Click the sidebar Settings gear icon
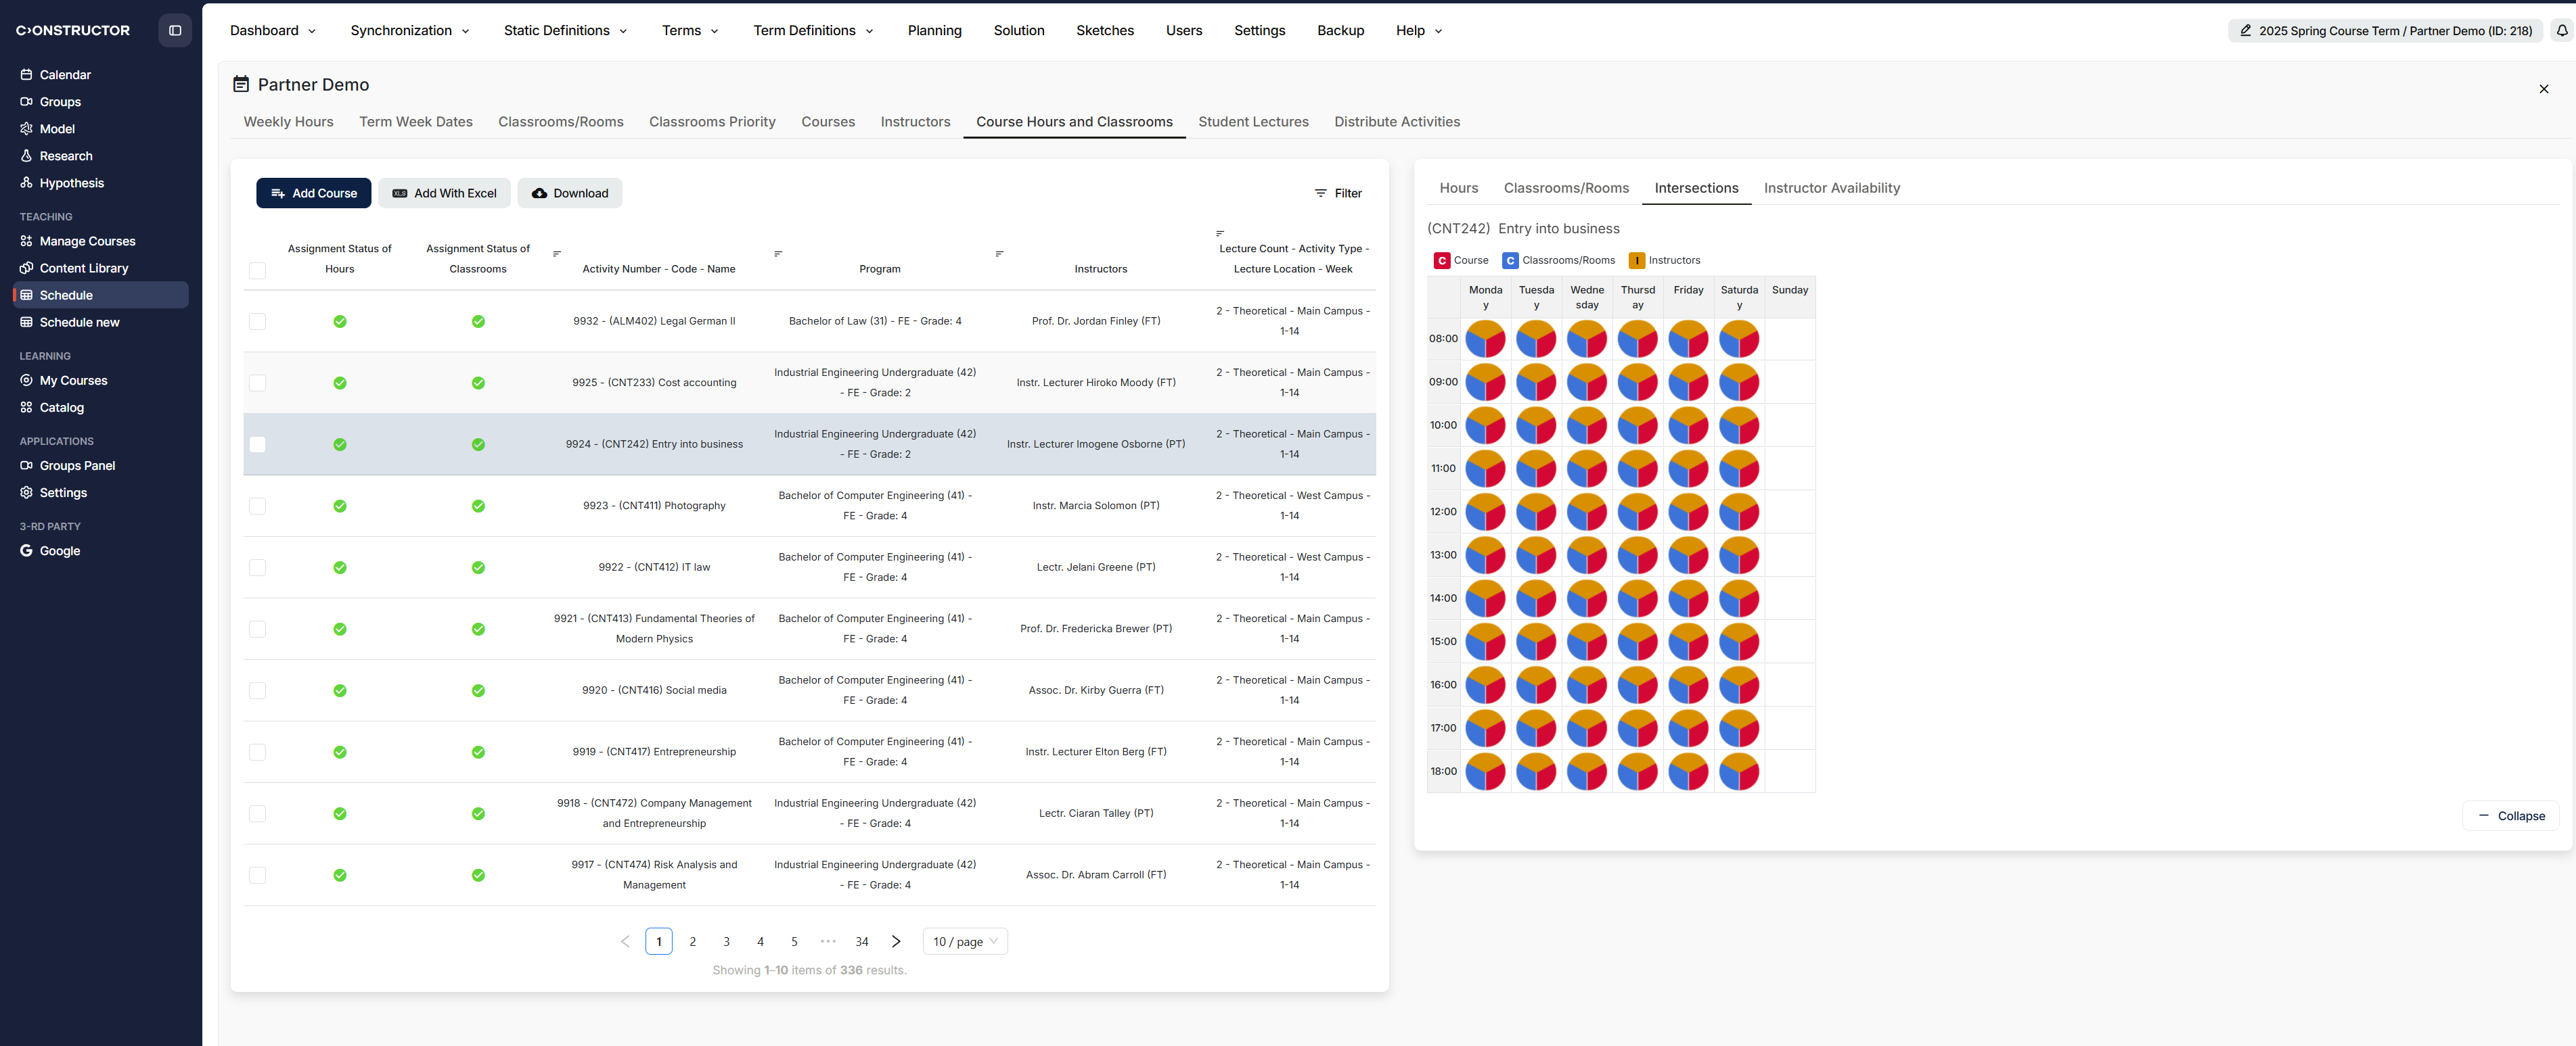 pyautogui.click(x=26, y=492)
